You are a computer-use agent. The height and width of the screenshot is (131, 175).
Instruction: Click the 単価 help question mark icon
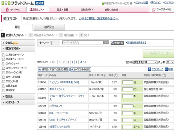click(x=116, y=75)
